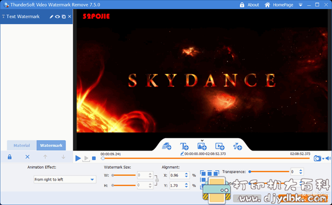332x205 pixels.
Task: Remove the Text Watermark with its X icon
Action: pos(69,16)
